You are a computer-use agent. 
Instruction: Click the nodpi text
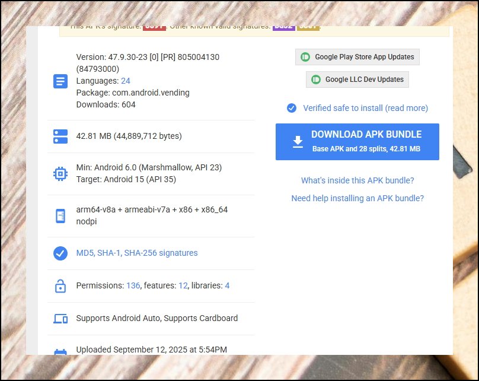87,221
